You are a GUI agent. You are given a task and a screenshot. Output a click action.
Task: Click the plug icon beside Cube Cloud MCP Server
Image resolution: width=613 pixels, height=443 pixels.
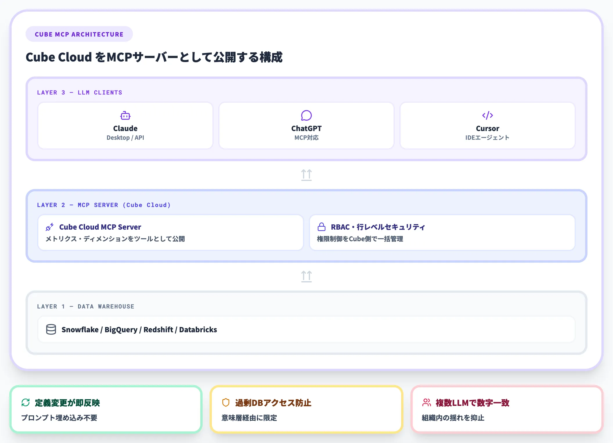tap(50, 227)
